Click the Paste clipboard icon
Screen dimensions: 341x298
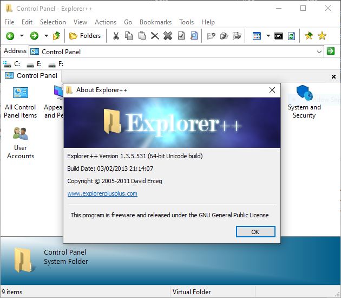(142, 36)
